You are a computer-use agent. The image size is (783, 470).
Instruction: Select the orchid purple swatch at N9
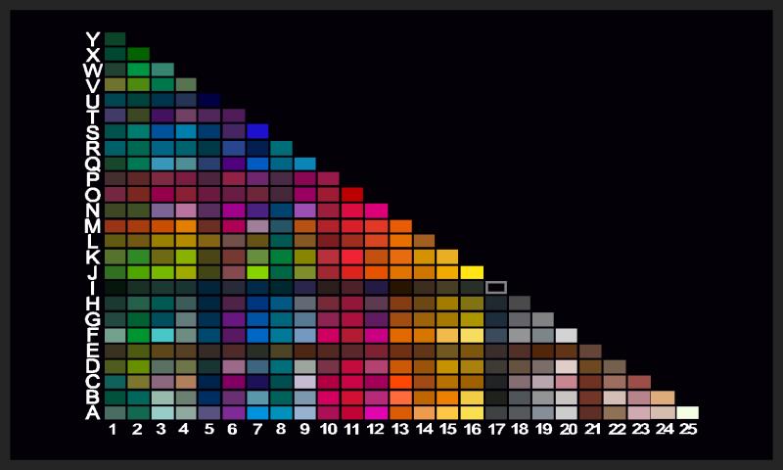pyautogui.click(x=304, y=211)
